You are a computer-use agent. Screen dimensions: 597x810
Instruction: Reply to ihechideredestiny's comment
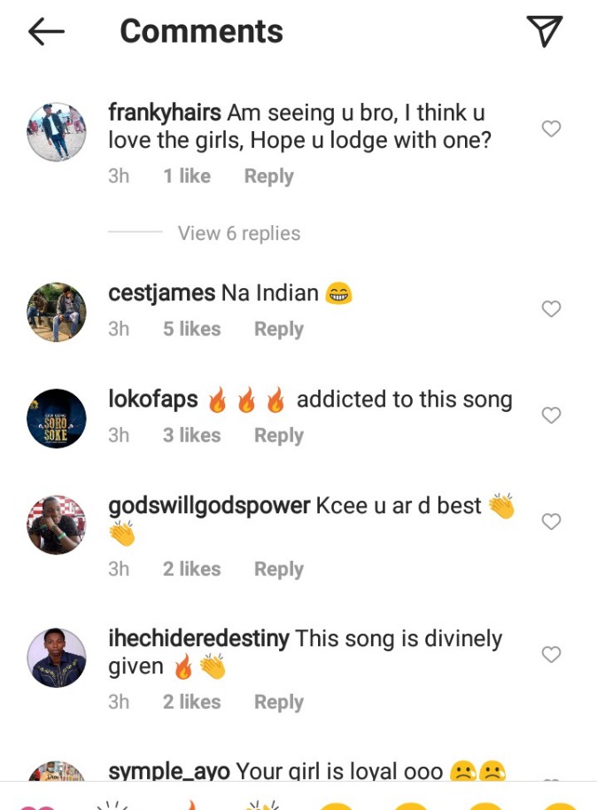tap(279, 703)
